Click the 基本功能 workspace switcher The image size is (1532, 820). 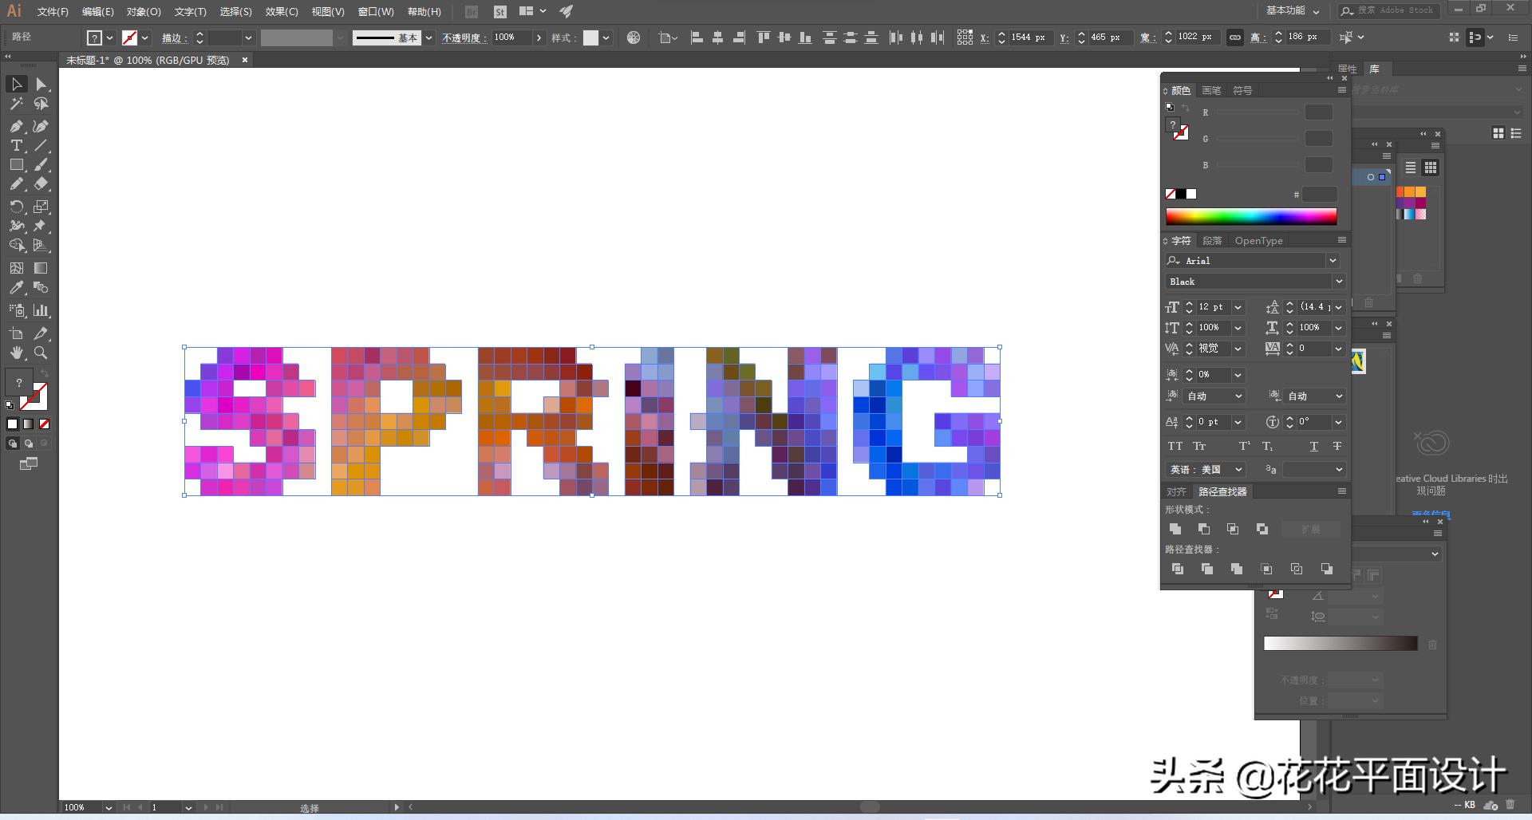click(1285, 11)
